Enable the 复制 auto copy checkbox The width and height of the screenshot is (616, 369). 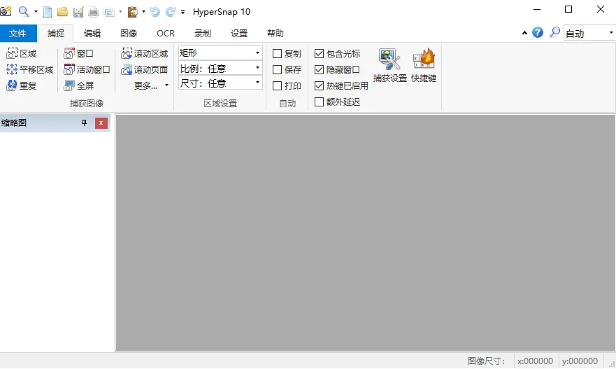[278, 53]
